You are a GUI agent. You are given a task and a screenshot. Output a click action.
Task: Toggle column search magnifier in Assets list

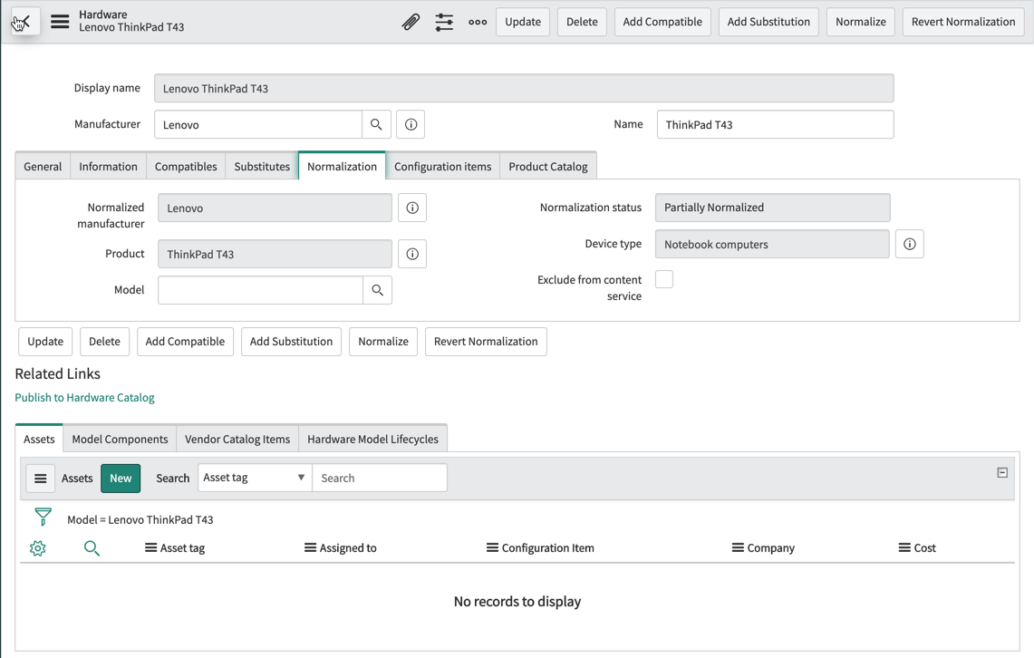(92, 548)
